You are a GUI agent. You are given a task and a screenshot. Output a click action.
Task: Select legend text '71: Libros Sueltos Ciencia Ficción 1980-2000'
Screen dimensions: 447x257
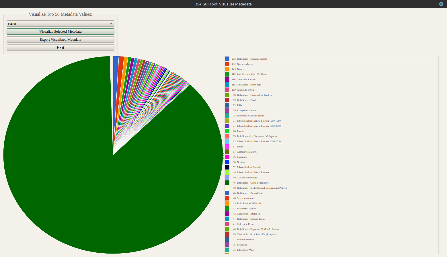coord(257,126)
